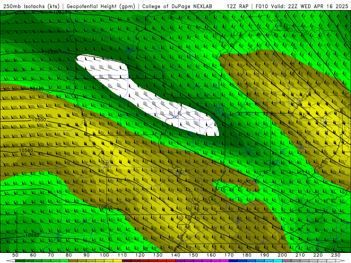Click the 130 value on the color scale
The width and height of the screenshot is (351, 263).
click(x=158, y=255)
